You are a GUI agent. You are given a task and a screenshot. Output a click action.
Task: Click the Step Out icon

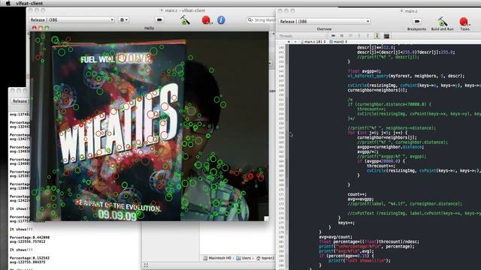point(368,36)
